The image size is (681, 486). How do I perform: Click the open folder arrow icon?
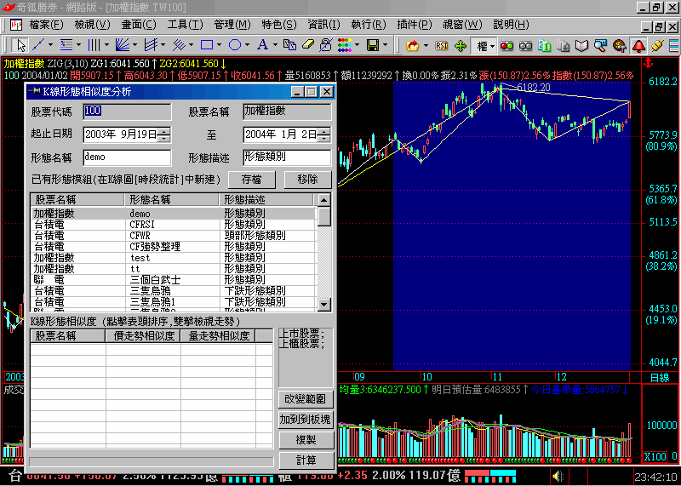pyautogui.click(x=412, y=46)
